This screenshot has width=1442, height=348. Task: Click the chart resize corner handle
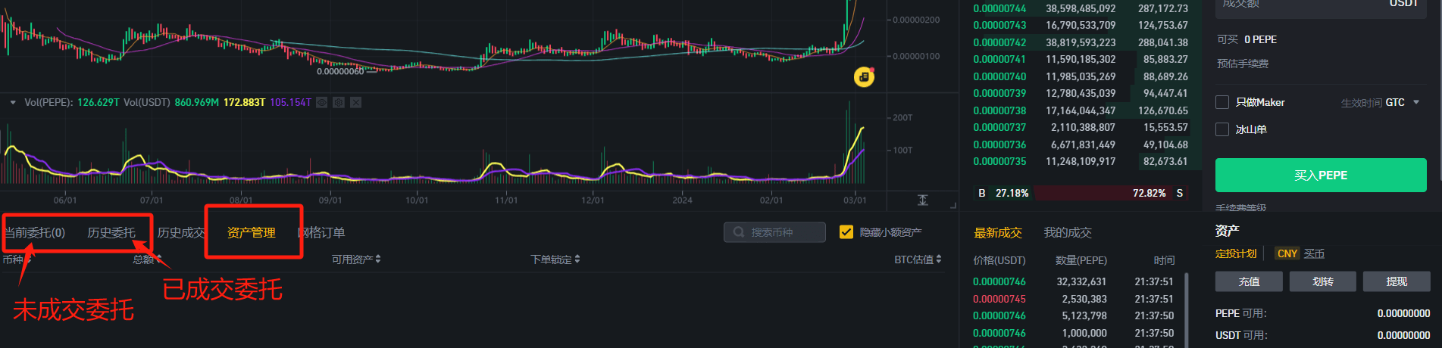[x=953, y=204]
